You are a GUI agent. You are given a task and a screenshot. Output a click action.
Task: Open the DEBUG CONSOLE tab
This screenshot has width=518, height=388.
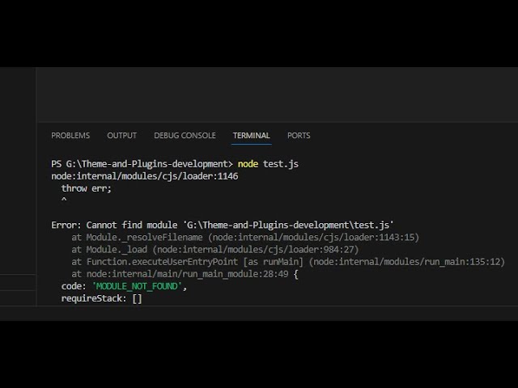[x=185, y=136]
